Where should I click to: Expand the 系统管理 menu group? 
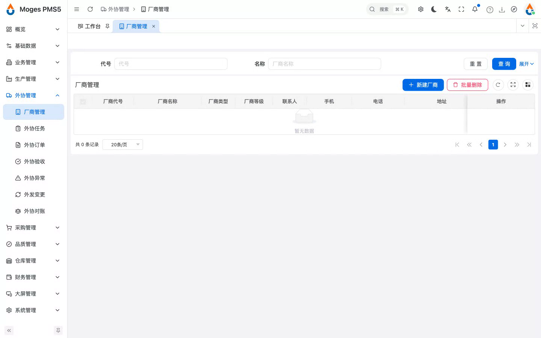(x=33, y=310)
